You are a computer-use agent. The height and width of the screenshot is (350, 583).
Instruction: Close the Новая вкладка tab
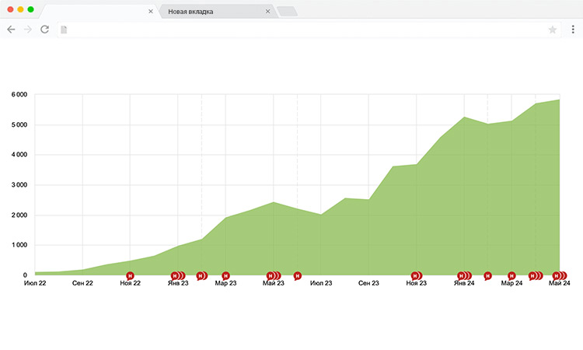268,12
